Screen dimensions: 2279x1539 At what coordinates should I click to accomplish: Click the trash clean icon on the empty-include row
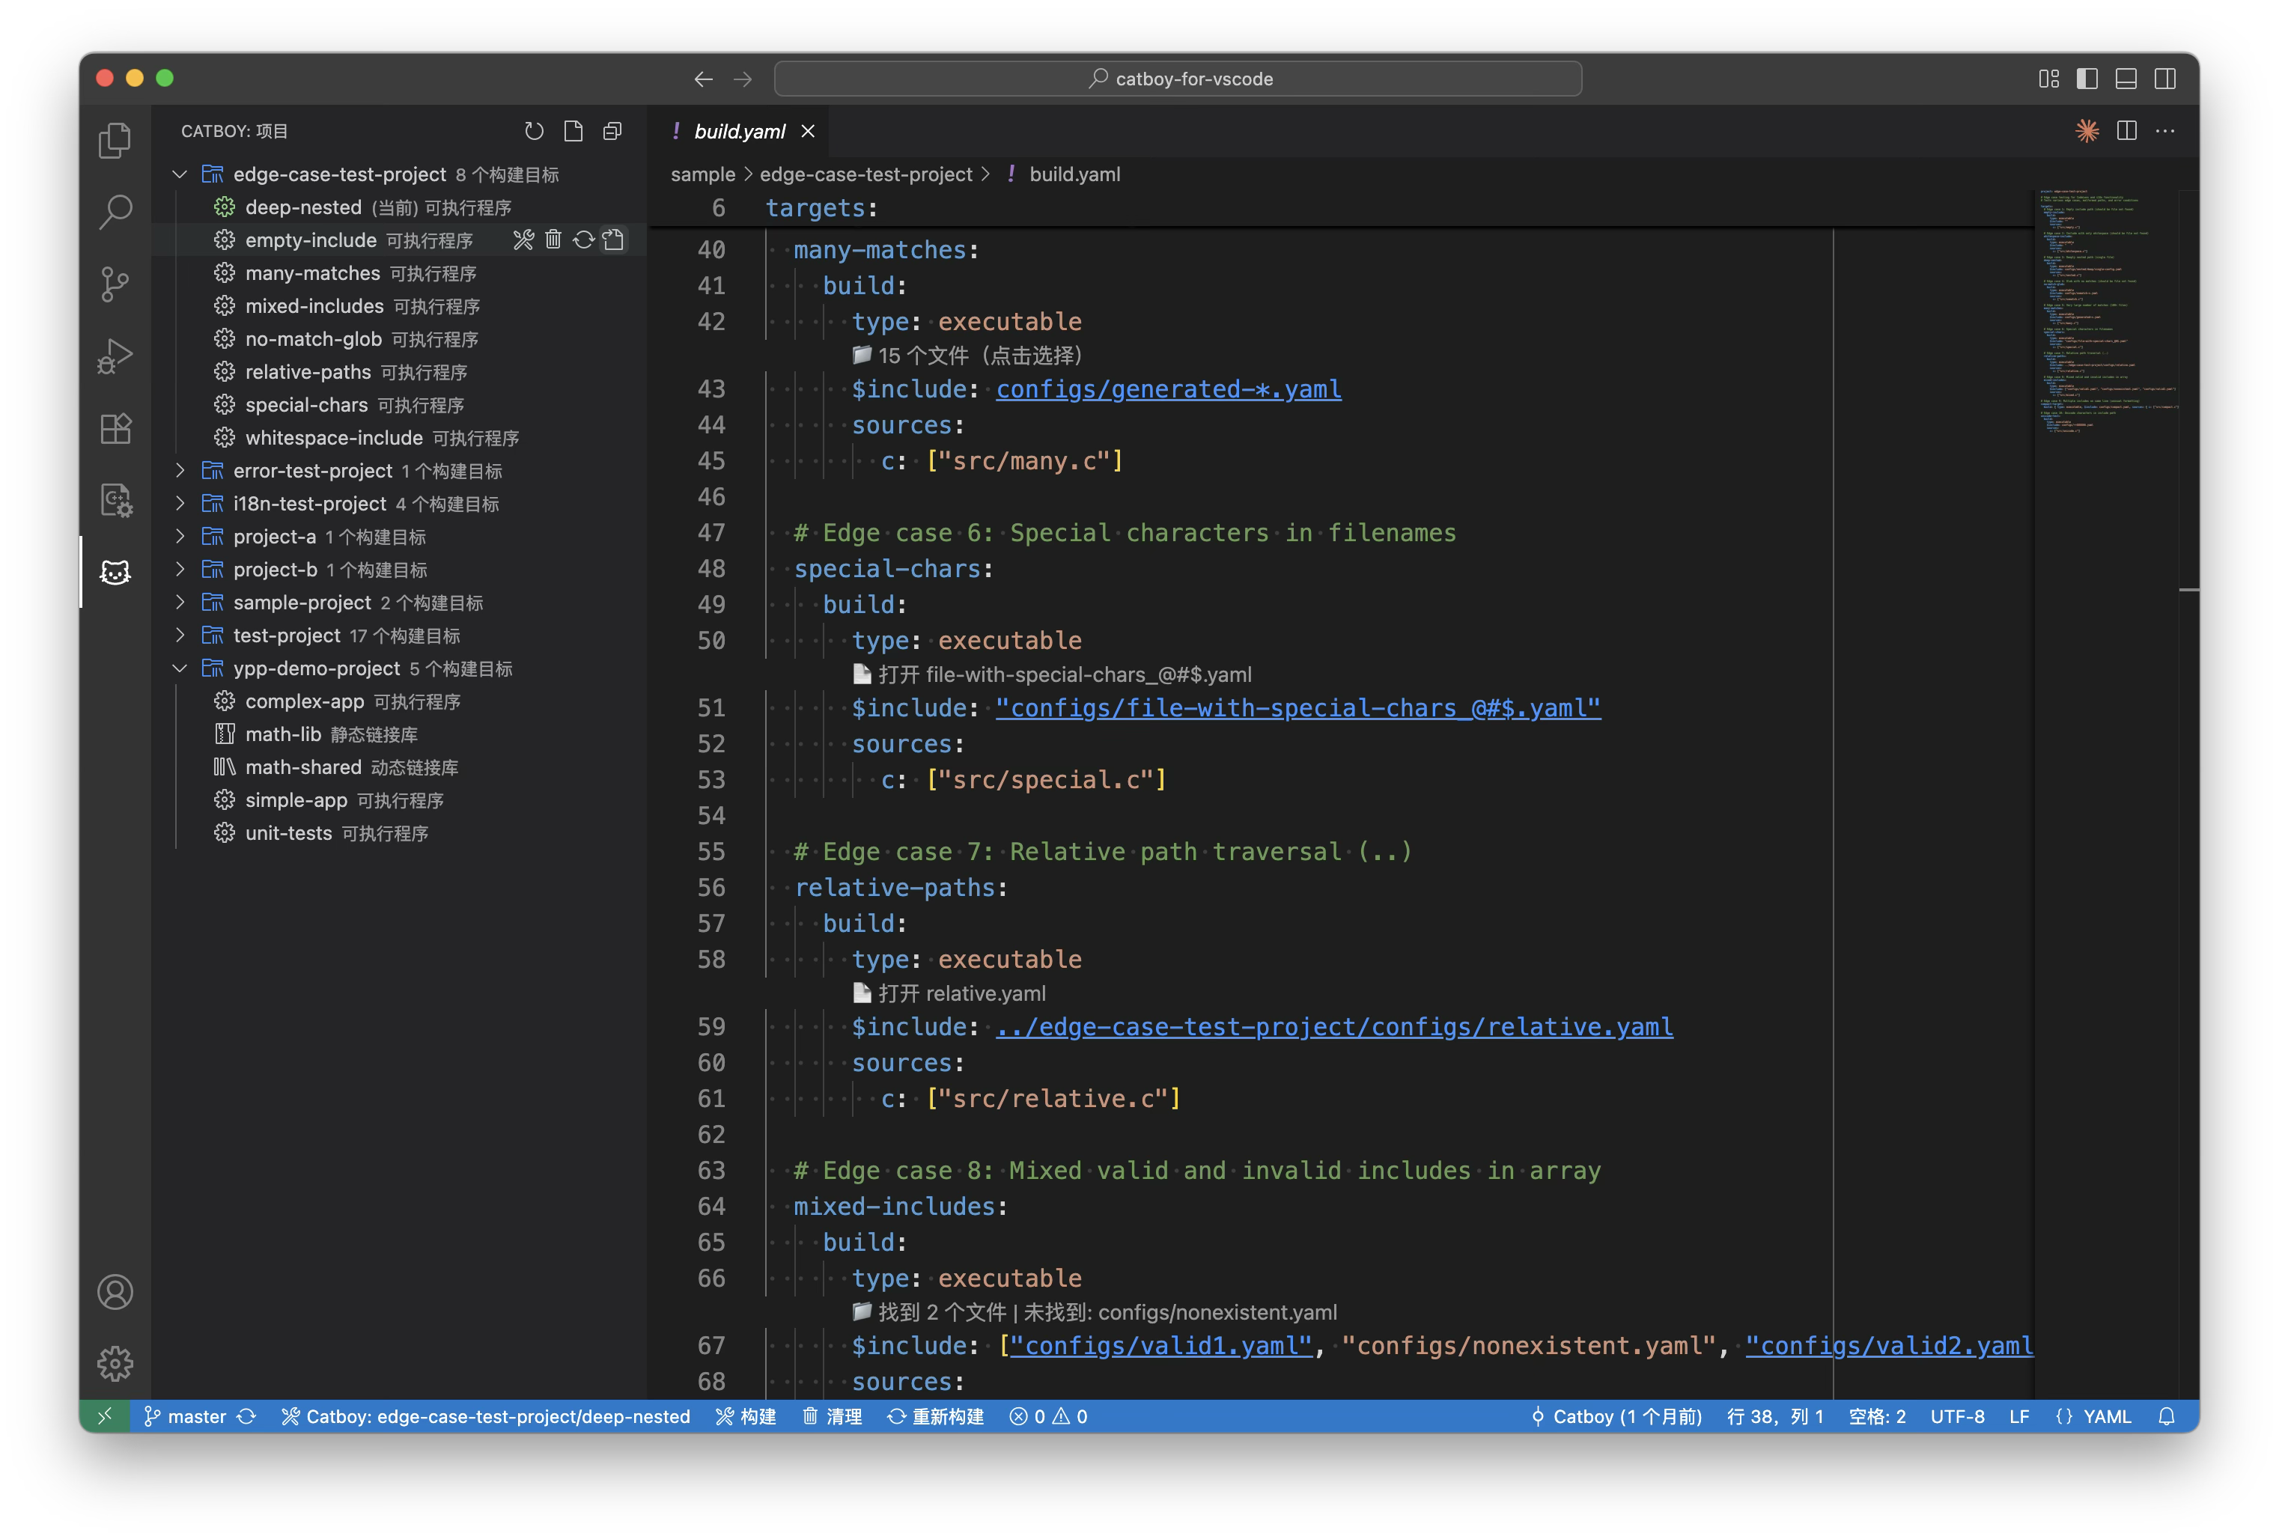point(553,240)
